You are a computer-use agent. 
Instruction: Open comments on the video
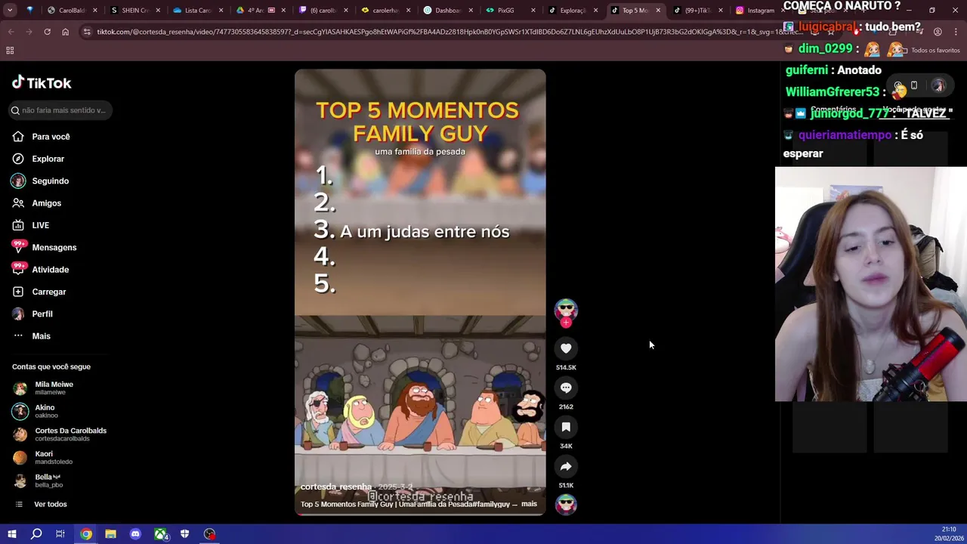pos(566,388)
